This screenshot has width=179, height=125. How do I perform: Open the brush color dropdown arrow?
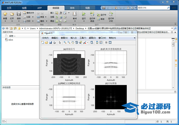pos(88,42)
